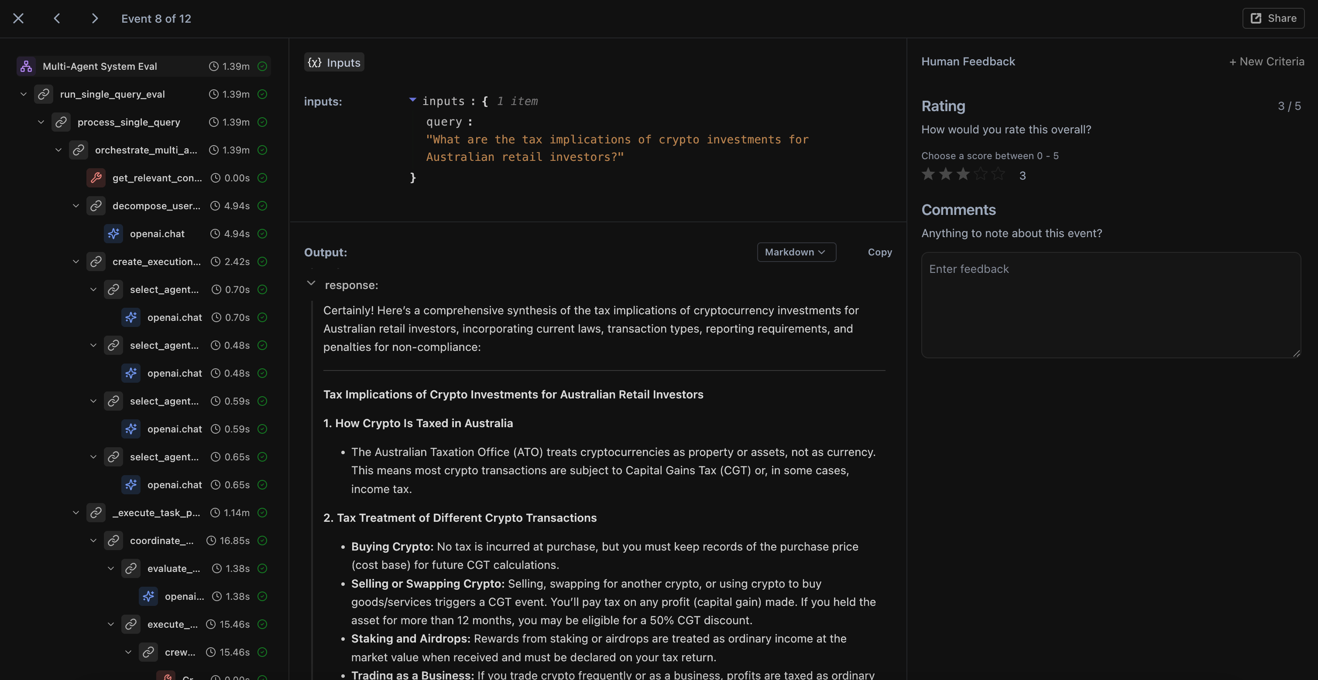Open the Inputs tab
The image size is (1318, 680).
click(x=334, y=62)
